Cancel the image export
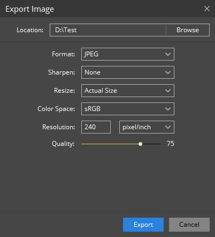The image size is (215, 237). click(x=189, y=225)
